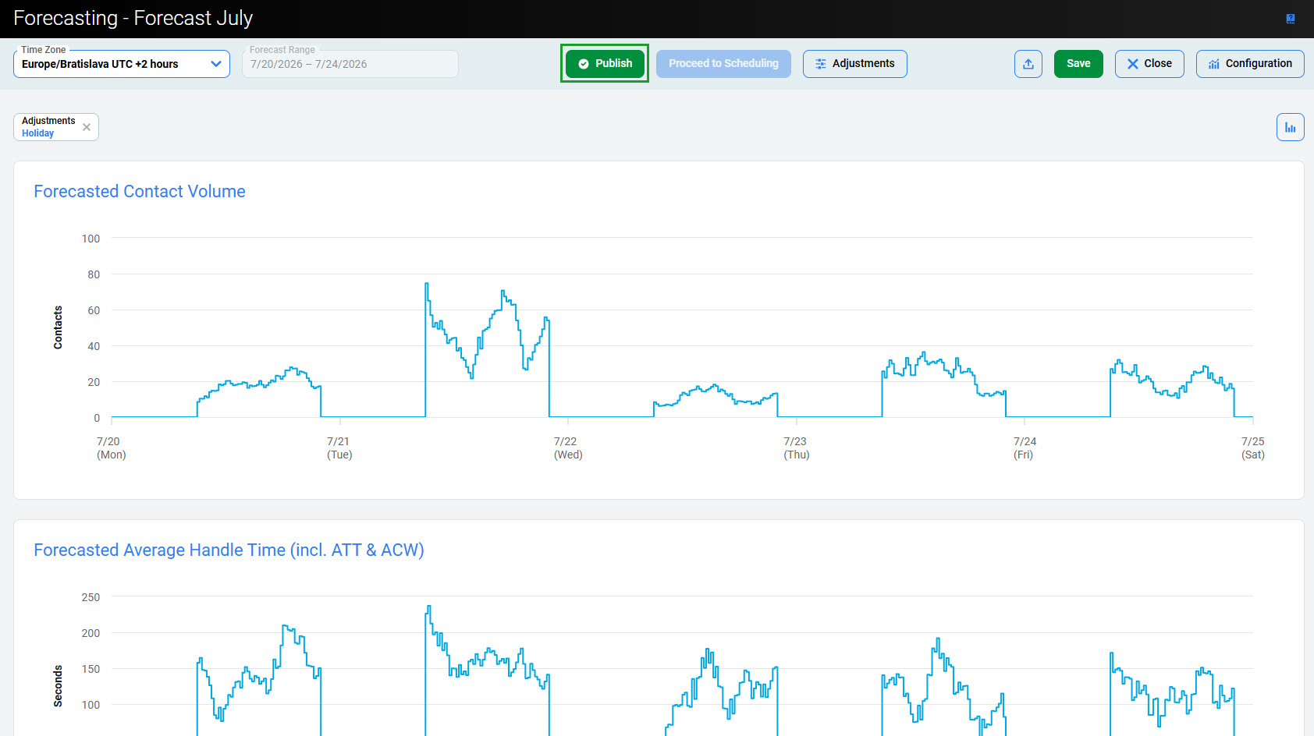Open the Time Zone dropdown
Screen dimensions: 1314x736
tap(122, 64)
